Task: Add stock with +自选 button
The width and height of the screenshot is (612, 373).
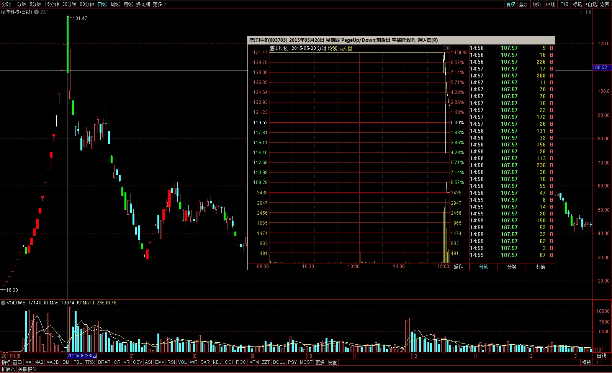Action: (591, 4)
